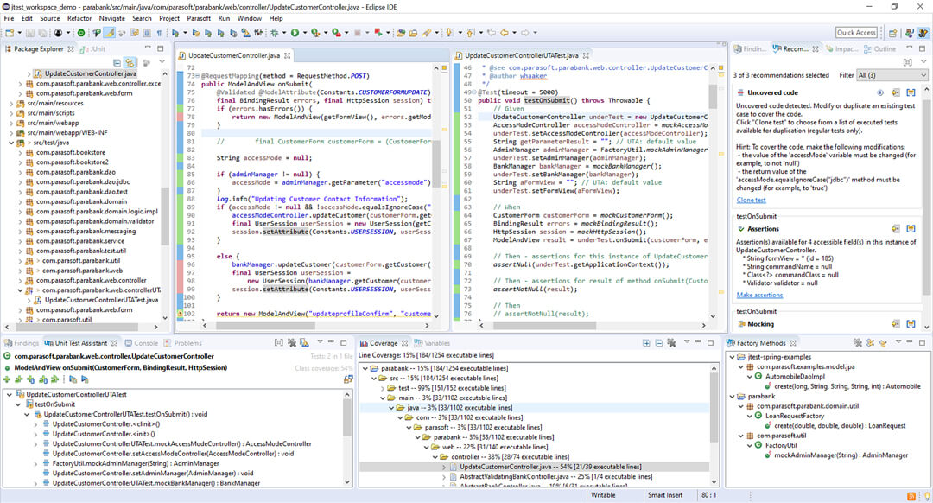The width and height of the screenshot is (933, 503).
Task: Toggle Show Whitespace Characters pilcrow icon
Action: (160, 33)
